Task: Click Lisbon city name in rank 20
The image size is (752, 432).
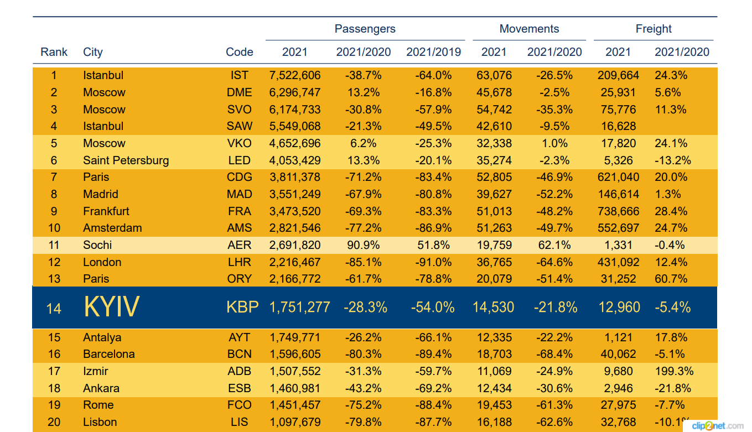Action: [100, 422]
